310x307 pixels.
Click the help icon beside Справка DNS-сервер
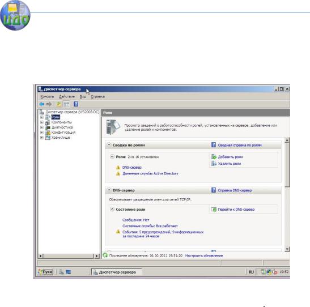tap(214, 190)
